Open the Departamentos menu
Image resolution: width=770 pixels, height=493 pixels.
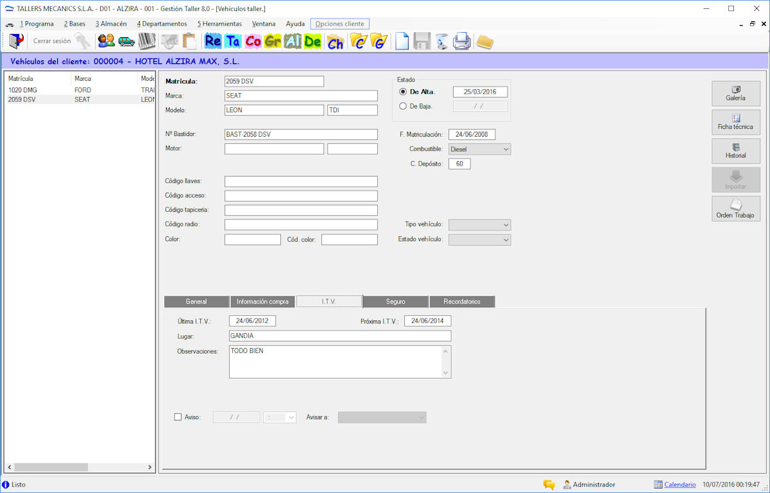click(162, 24)
